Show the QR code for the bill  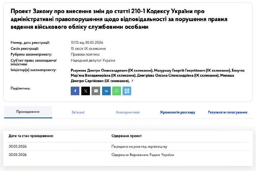[127, 91]
